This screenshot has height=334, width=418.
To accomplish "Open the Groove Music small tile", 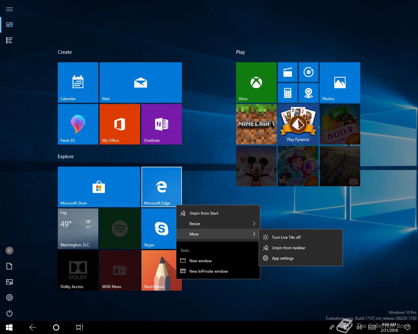I will tap(309, 72).
